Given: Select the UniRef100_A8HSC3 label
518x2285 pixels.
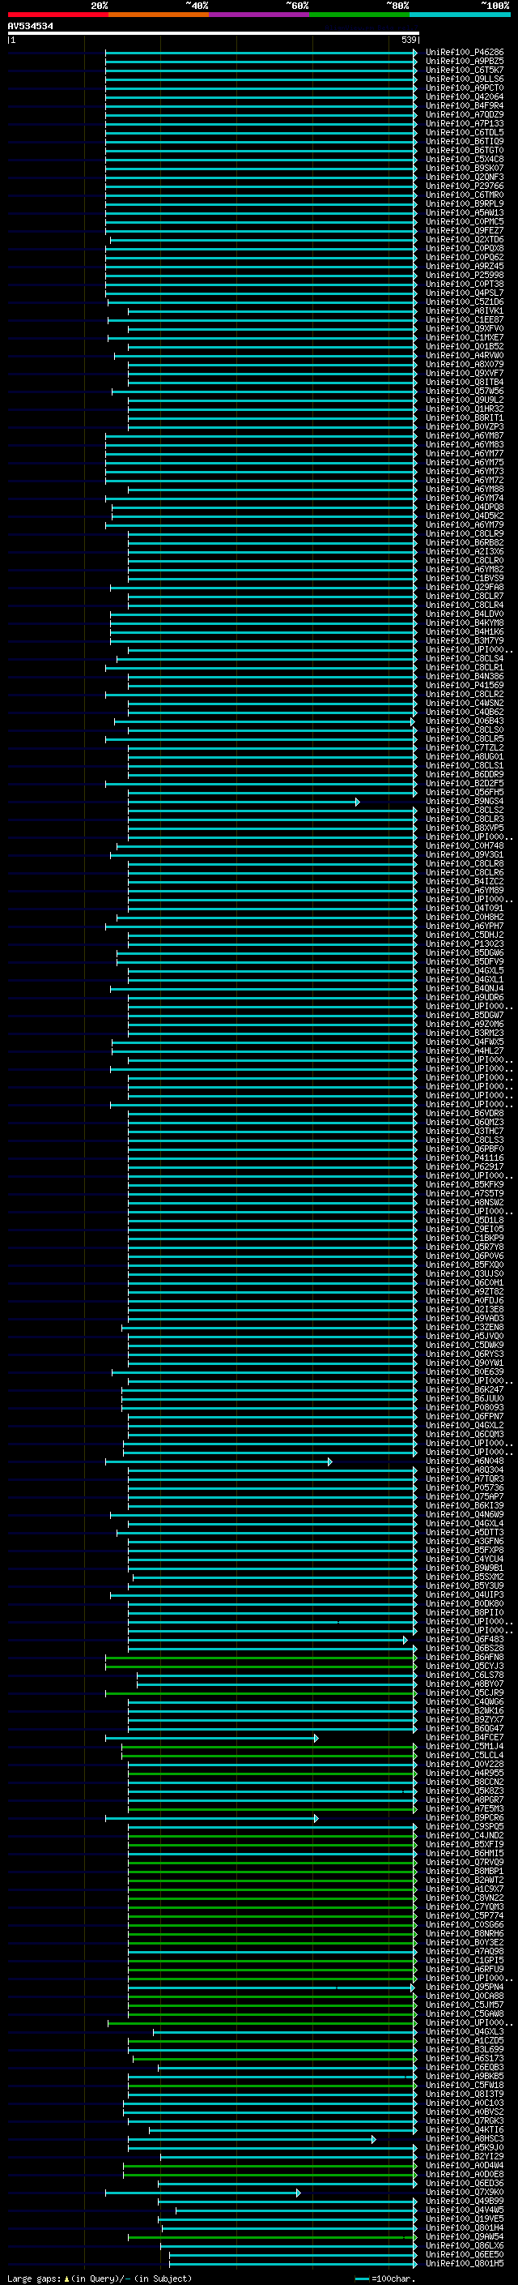Looking at the screenshot, I should [464, 2140].
